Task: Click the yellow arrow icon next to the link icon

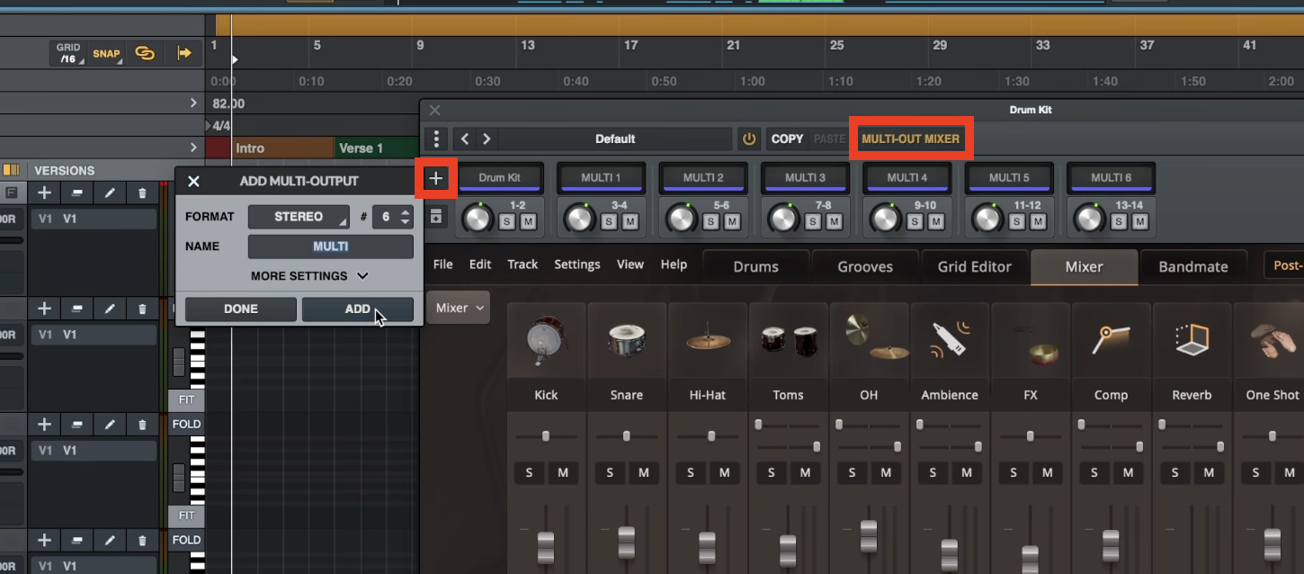Action: tap(184, 53)
